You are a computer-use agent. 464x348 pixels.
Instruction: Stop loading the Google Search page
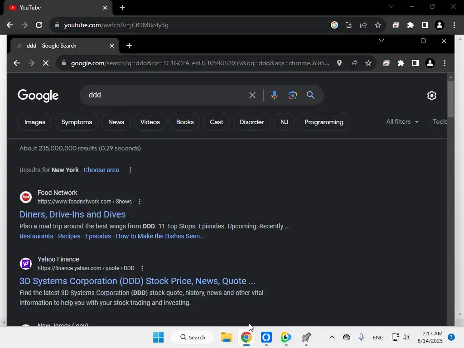46,63
